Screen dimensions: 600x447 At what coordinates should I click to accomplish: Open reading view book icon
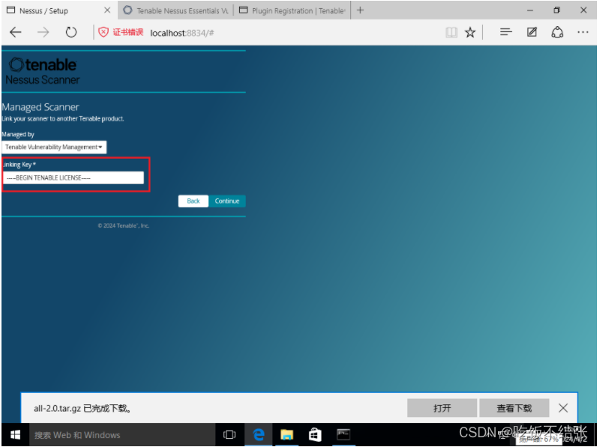(x=451, y=32)
